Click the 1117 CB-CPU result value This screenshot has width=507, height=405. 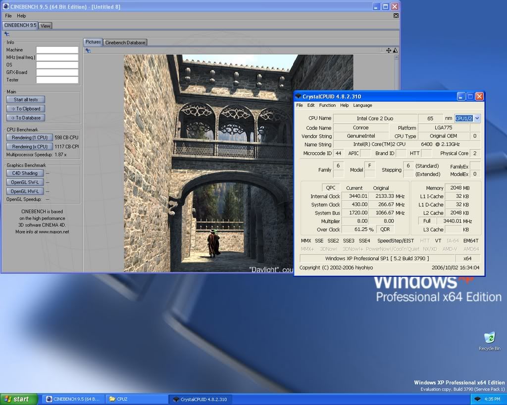[66, 147]
